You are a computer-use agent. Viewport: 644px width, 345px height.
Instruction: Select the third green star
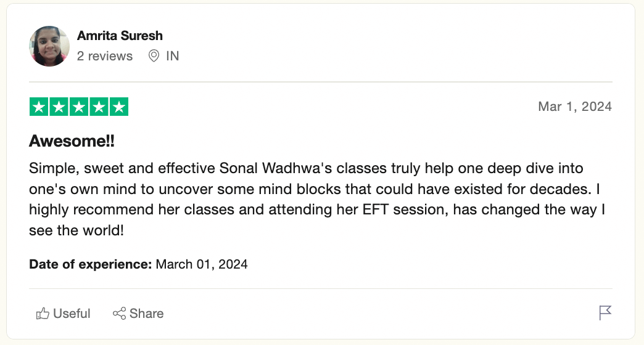79,107
